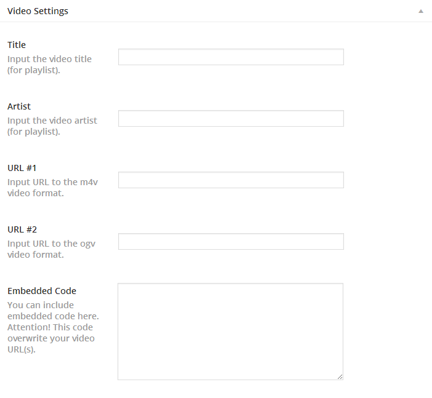Click the m4v video format description

coord(51,188)
